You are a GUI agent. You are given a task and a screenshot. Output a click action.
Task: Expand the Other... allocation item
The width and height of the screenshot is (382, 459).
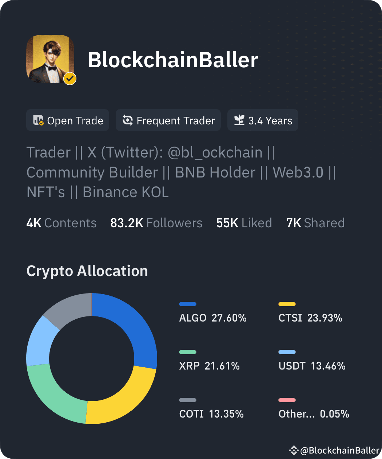click(x=313, y=414)
